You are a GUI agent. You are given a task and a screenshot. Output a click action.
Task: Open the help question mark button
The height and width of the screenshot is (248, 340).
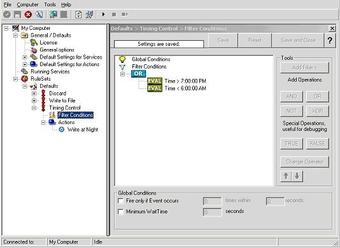330,40
